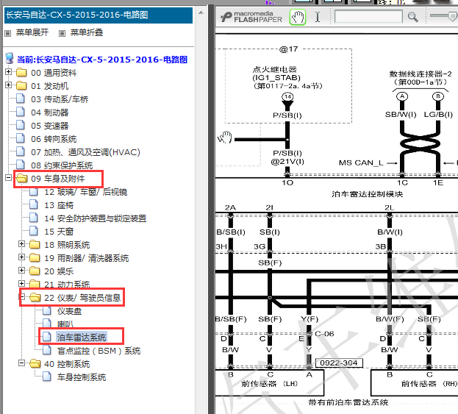The height and width of the screenshot is (414, 458).
Task: Collapse the 09 车身及附件 folder
Action: (9, 177)
